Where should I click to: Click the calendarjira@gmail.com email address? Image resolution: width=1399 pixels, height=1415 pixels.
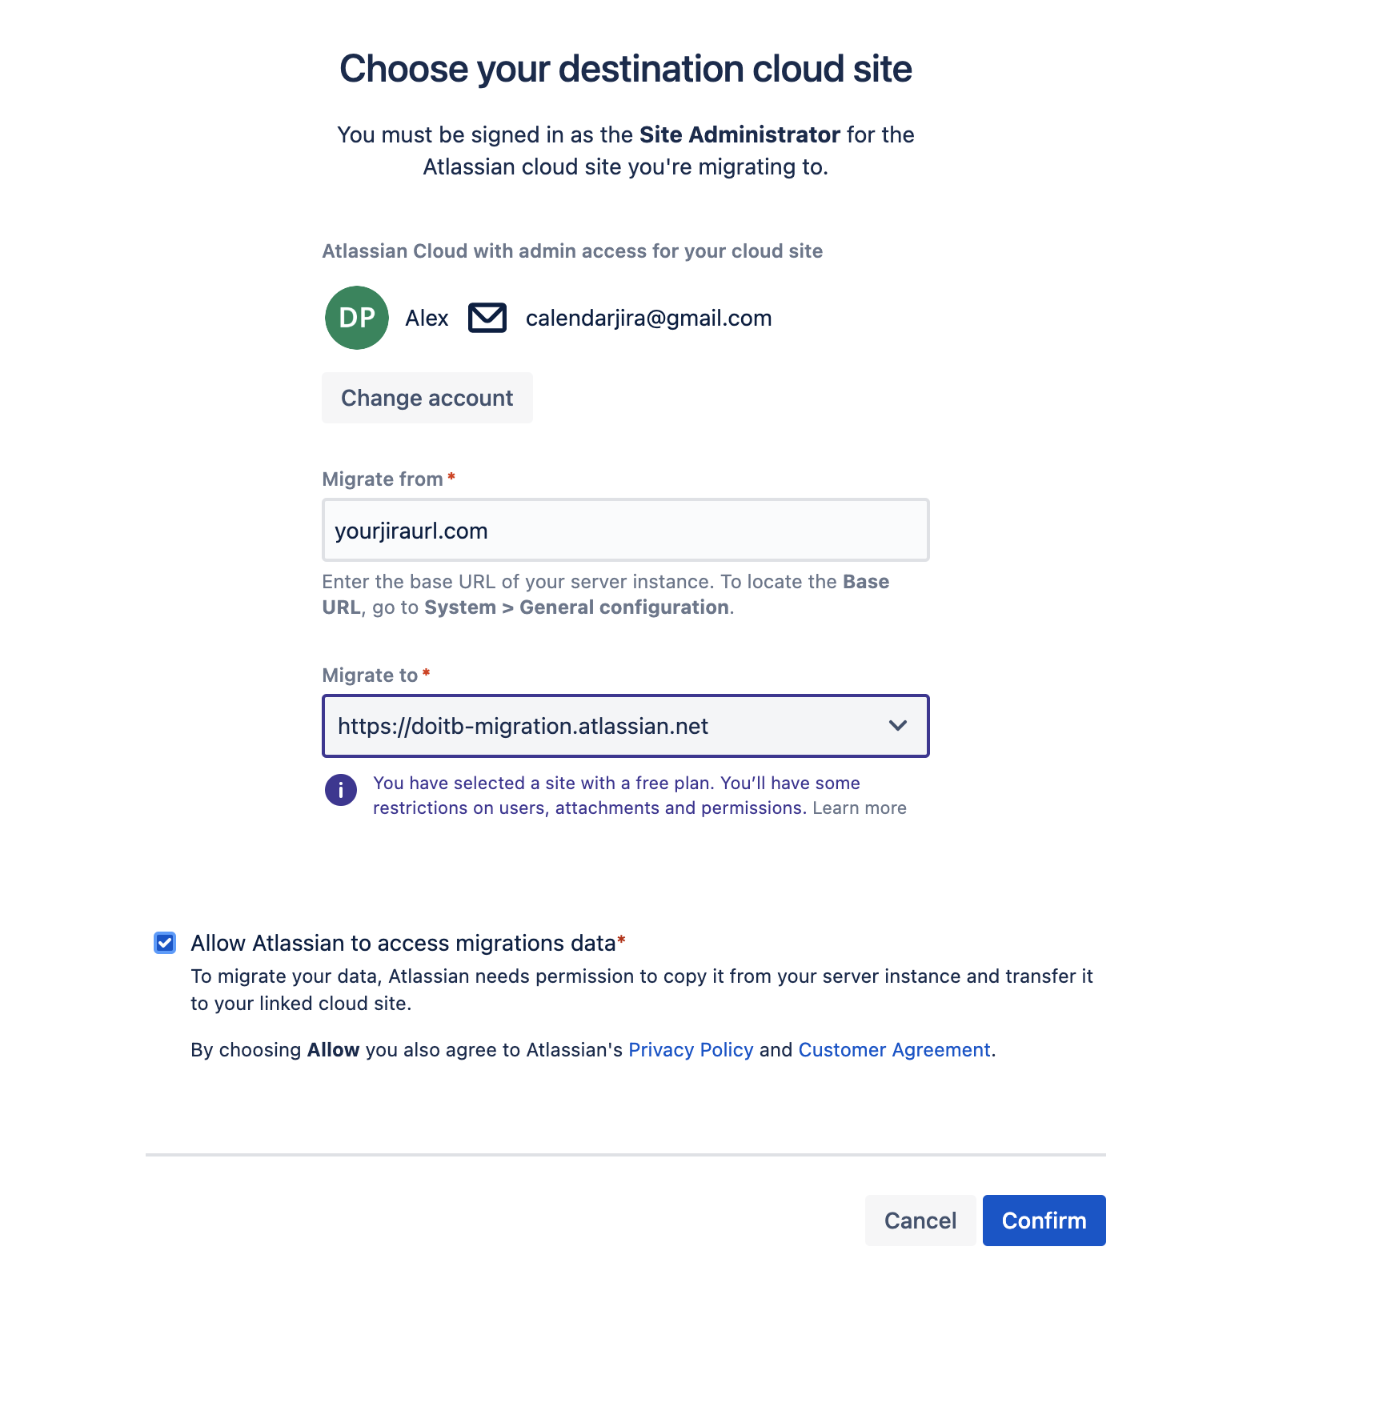coord(648,319)
